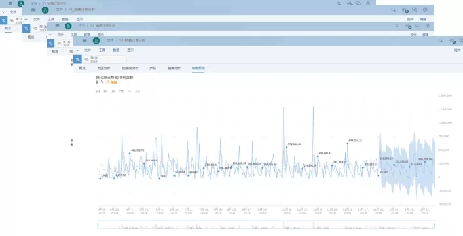463x236 pixels.
Task: Set the chart range to 3M
Action: (105, 92)
